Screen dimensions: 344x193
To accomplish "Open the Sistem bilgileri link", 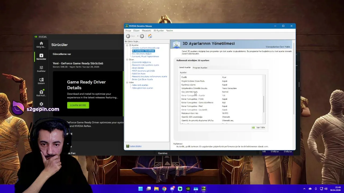I will click(135, 146).
